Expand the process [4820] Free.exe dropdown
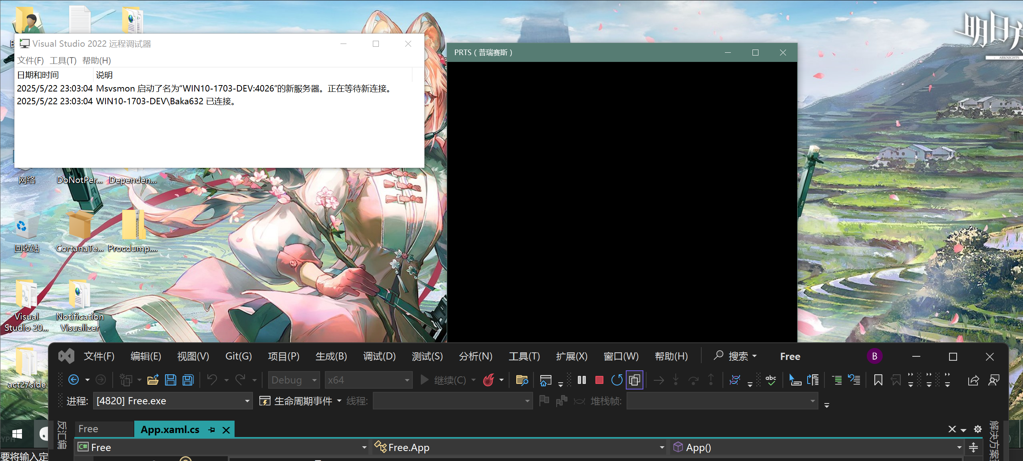 (x=247, y=401)
